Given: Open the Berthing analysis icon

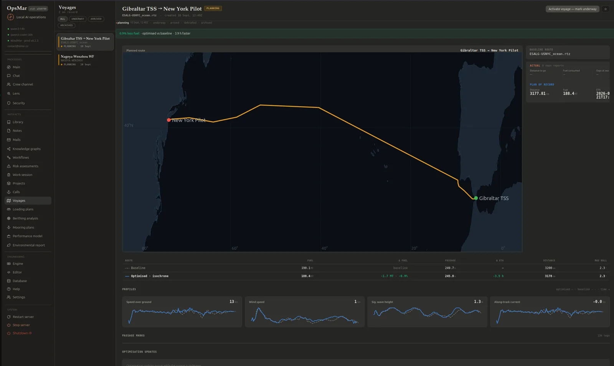Looking at the screenshot, I should (9, 218).
